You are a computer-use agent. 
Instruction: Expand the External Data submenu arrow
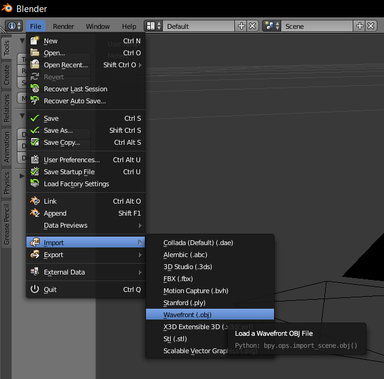point(140,272)
